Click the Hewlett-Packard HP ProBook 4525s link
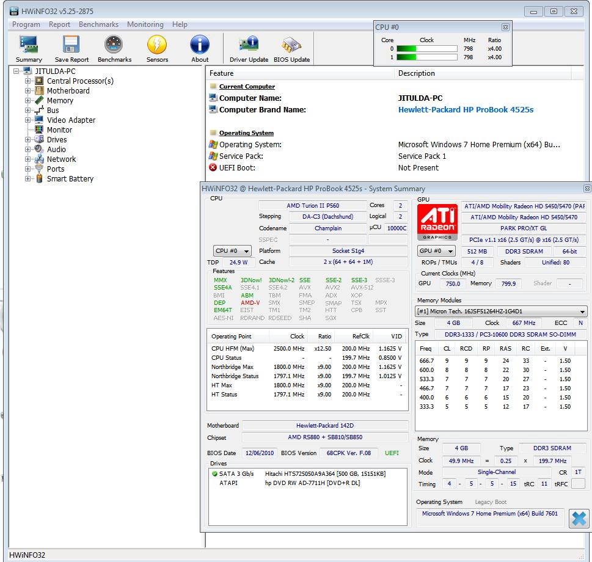Screen dimensions: 592x562 (x=466, y=109)
